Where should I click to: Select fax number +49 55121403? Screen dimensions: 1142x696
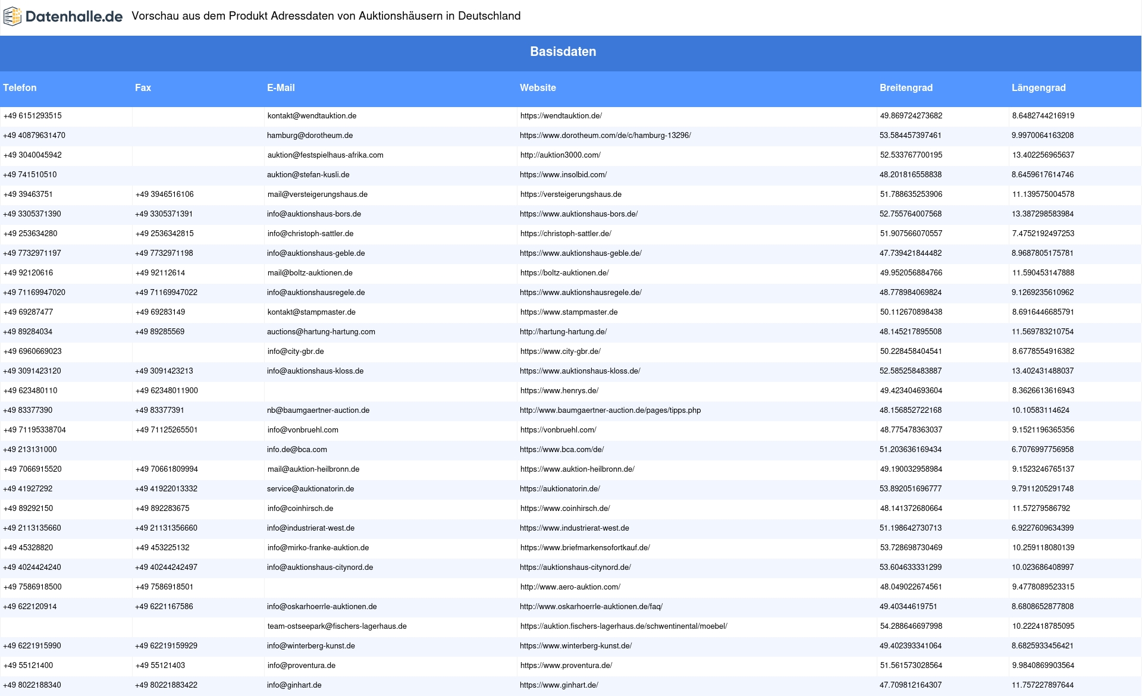[x=160, y=666]
